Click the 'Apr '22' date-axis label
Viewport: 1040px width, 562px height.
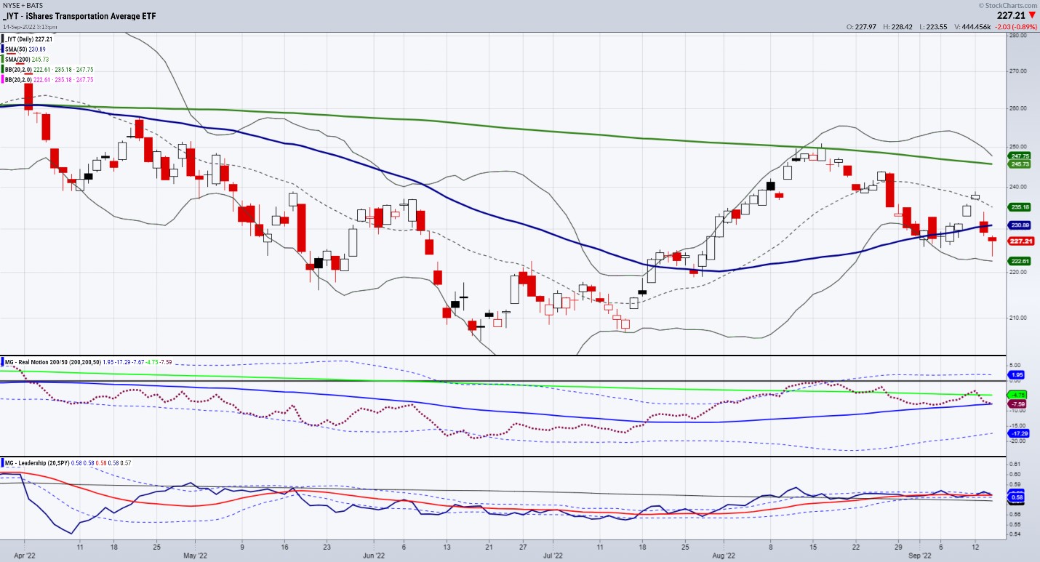coord(24,554)
